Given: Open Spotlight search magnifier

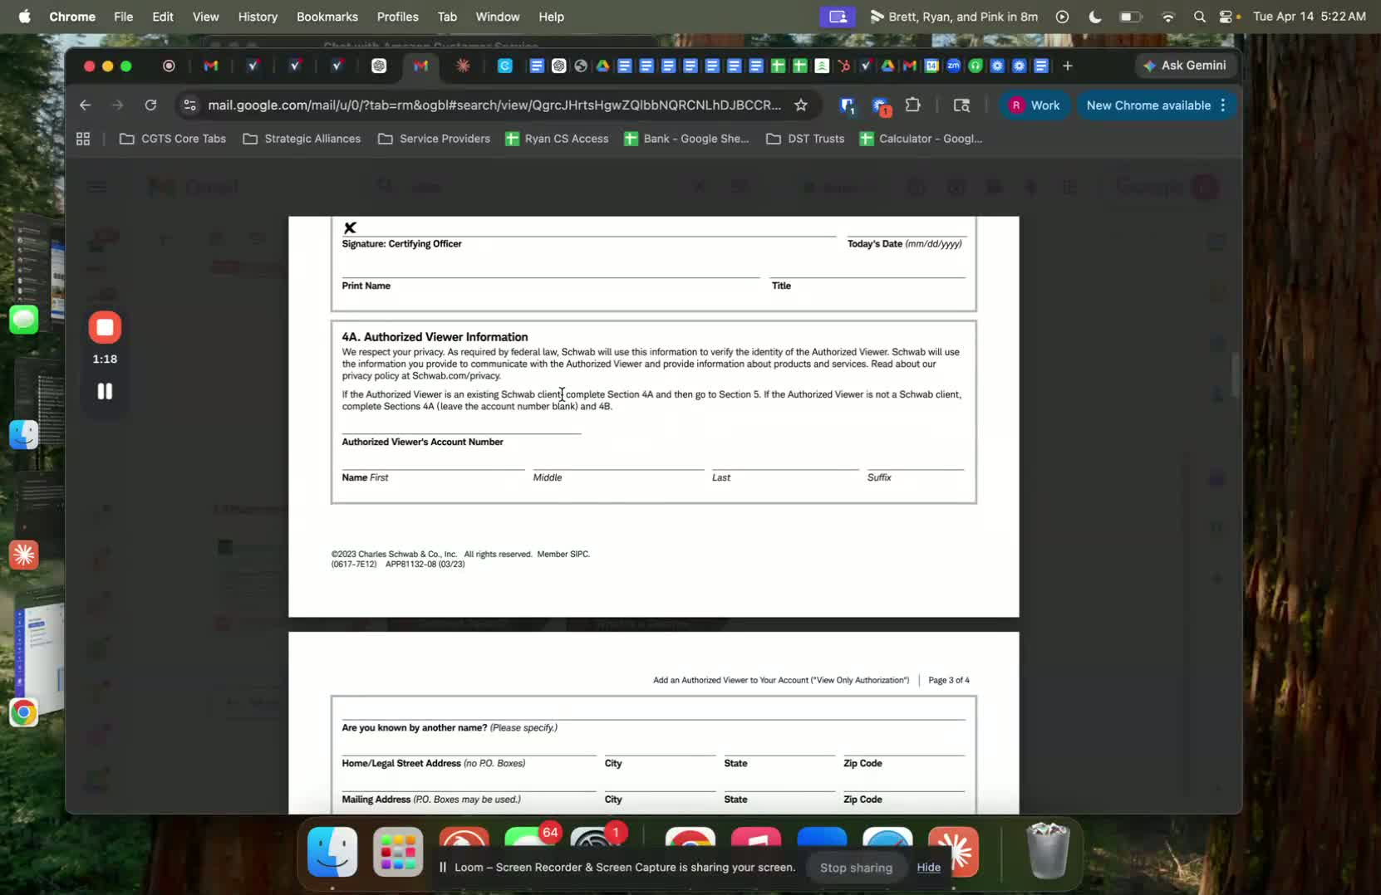Looking at the screenshot, I should point(1199,17).
